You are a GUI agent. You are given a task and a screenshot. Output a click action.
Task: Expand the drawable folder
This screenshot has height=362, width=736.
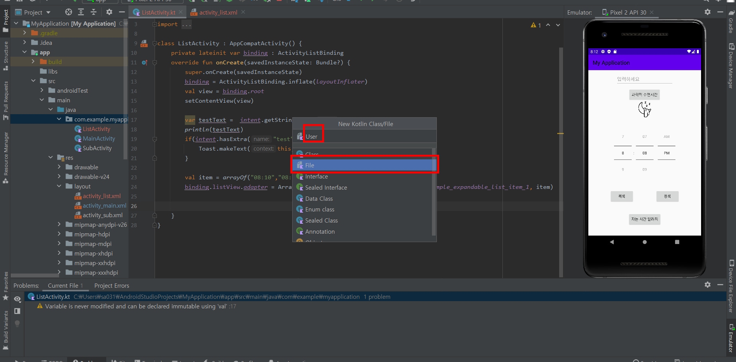[x=59, y=167]
